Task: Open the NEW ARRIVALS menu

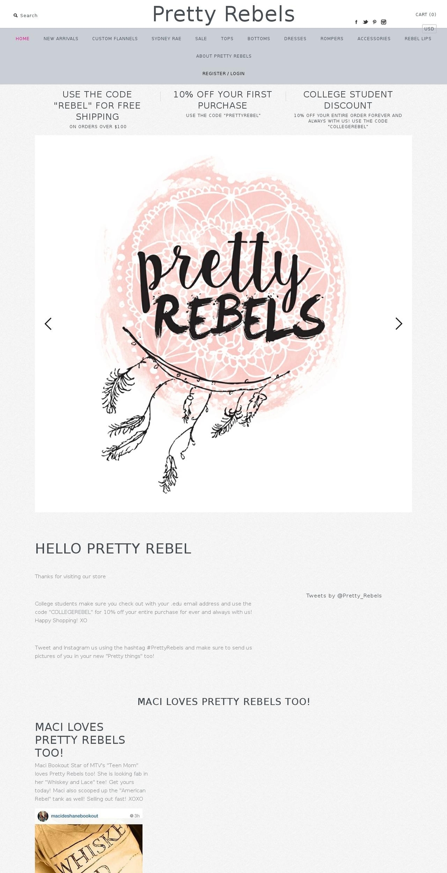Action: 61,39
